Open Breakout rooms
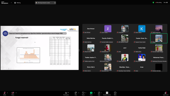 107,93
